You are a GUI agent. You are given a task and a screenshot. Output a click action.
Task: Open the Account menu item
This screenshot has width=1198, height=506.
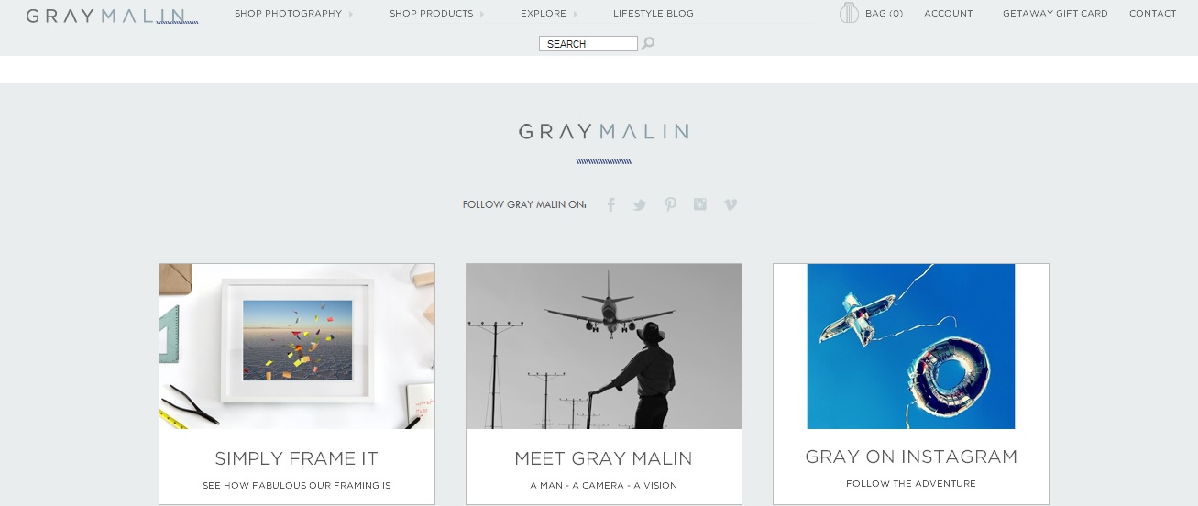tap(949, 14)
